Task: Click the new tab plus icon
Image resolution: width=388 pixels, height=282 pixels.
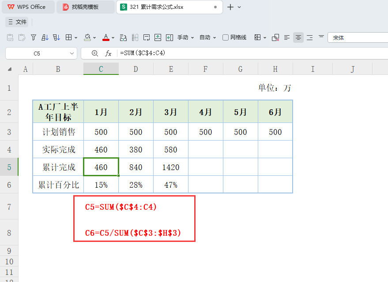Action: pos(230,7)
